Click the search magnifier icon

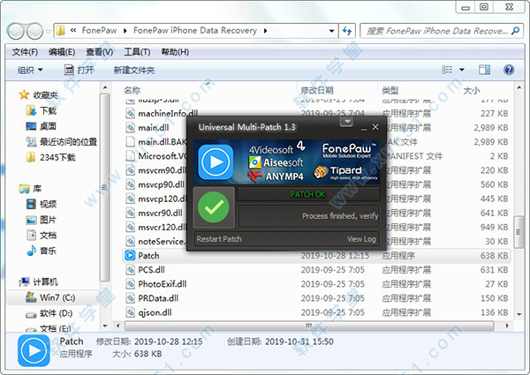tap(516, 31)
